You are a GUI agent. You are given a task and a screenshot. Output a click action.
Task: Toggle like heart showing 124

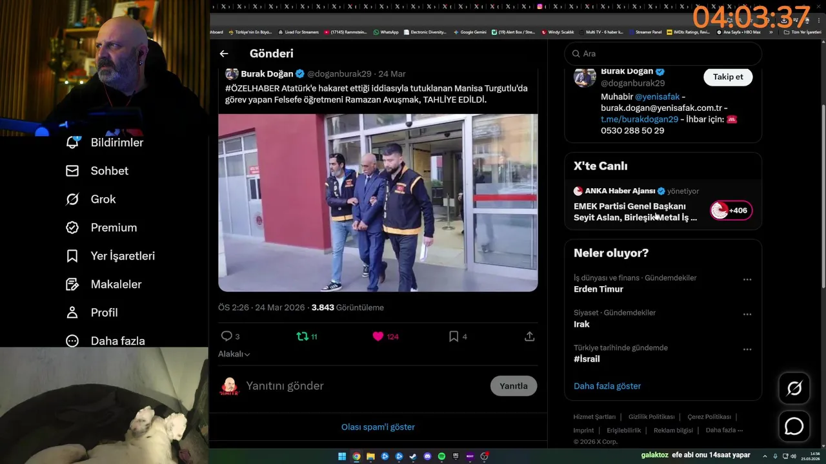click(x=378, y=336)
